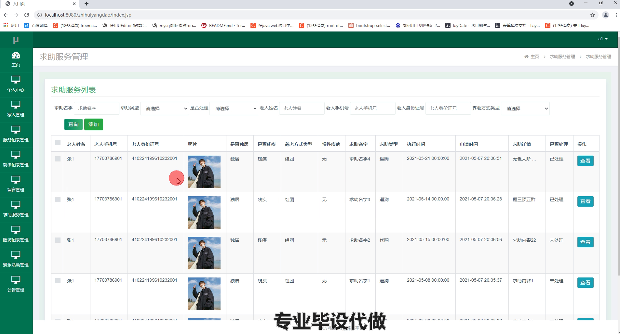This screenshot has width=620, height=334.
Task: Bookmark this page with star icon
Action: (x=593, y=15)
